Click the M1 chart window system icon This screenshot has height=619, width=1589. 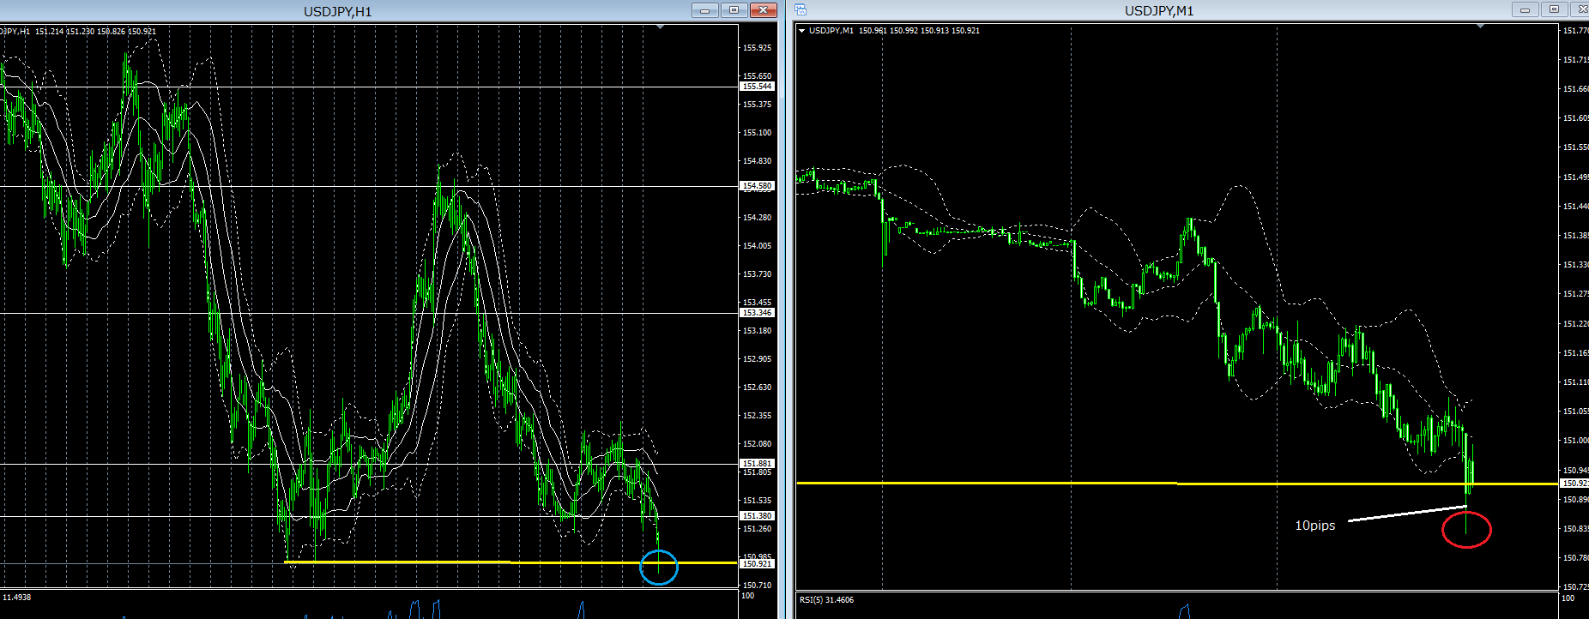coord(801,10)
